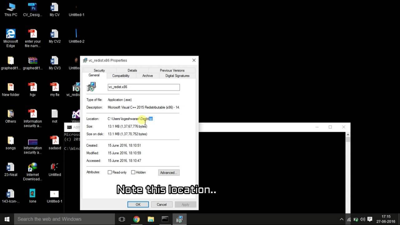This screenshot has width=400, height=225.
Task: Launch Internet Download Manager shortcut
Action: (x=32, y=172)
